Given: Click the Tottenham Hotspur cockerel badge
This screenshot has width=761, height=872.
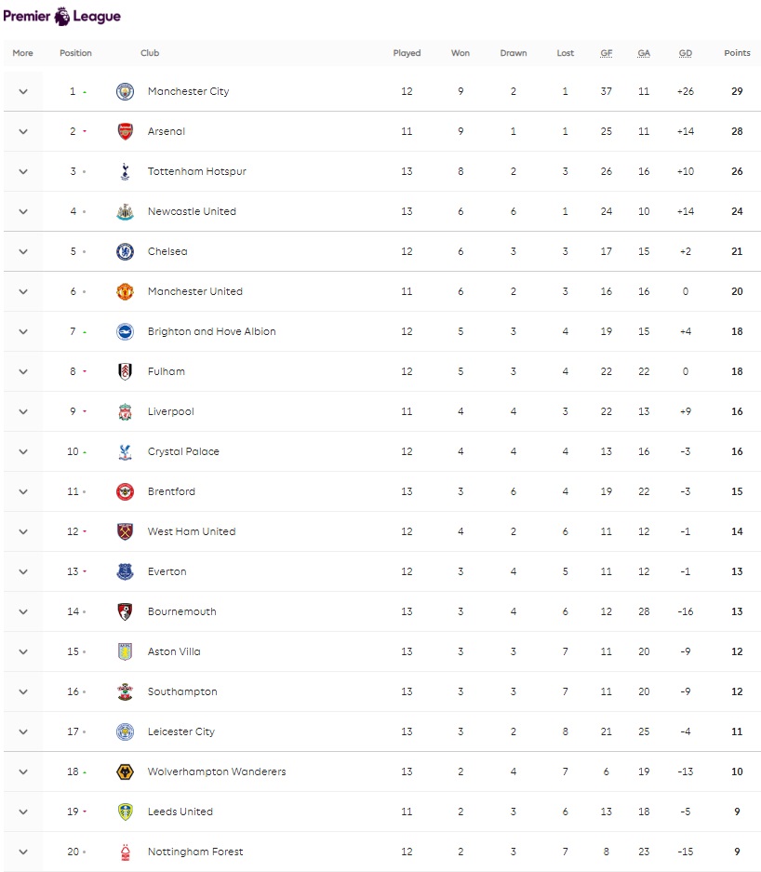Looking at the screenshot, I should point(125,171).
